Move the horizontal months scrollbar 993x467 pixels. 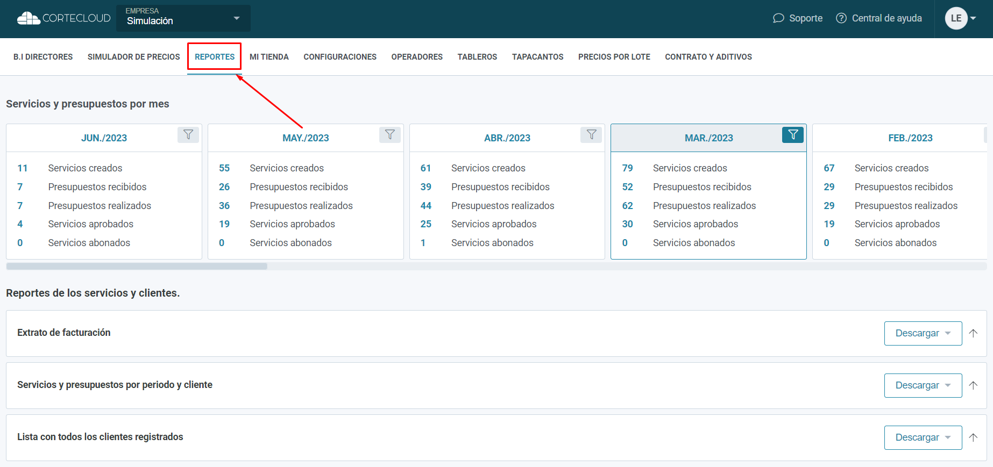(x=137, y=267)
